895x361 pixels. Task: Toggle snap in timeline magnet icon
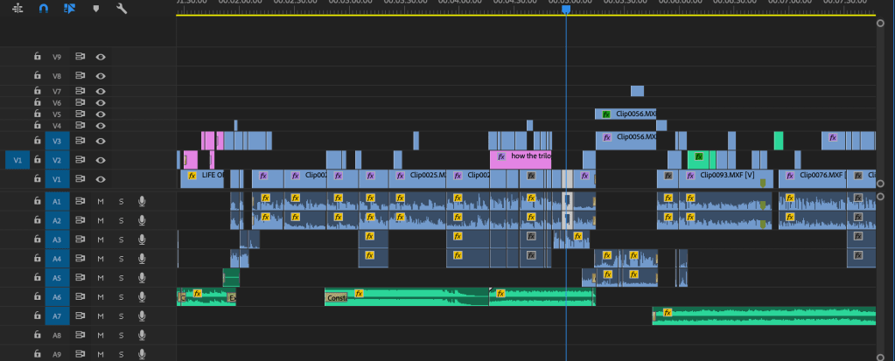click(44, 8)
